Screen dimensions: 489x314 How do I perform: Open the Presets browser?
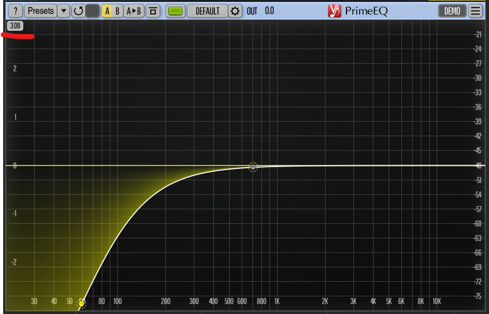[x=40, y=11]
